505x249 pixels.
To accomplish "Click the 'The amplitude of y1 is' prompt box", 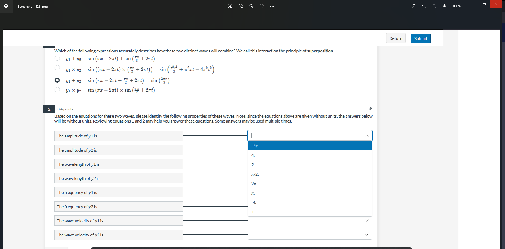I will pos(119,136).
